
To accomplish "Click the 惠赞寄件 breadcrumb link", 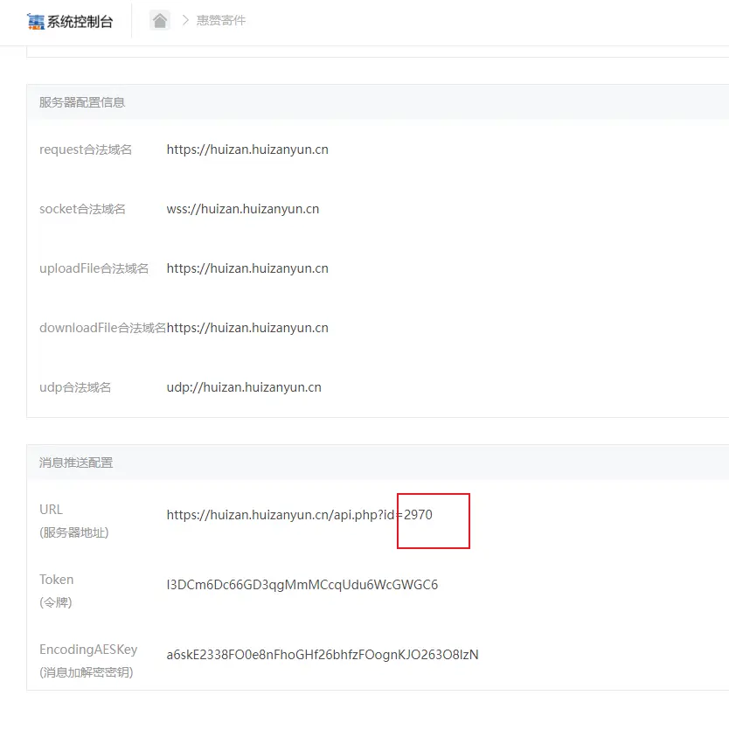I will [221, 21].
